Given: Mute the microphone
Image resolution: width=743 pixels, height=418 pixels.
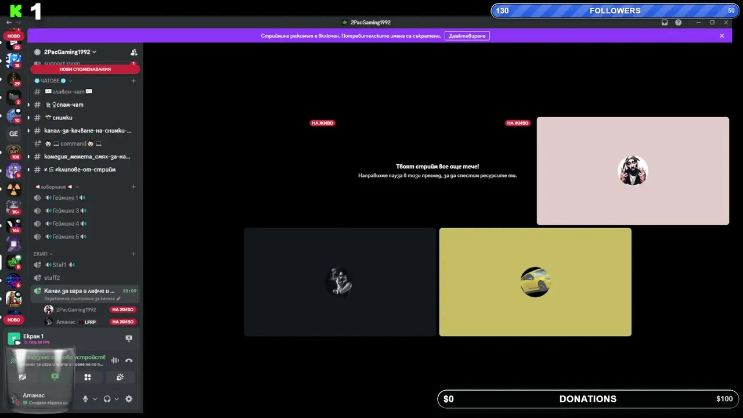Looking at the screenshot, I should pyautogui.click(x=85, y=399).
